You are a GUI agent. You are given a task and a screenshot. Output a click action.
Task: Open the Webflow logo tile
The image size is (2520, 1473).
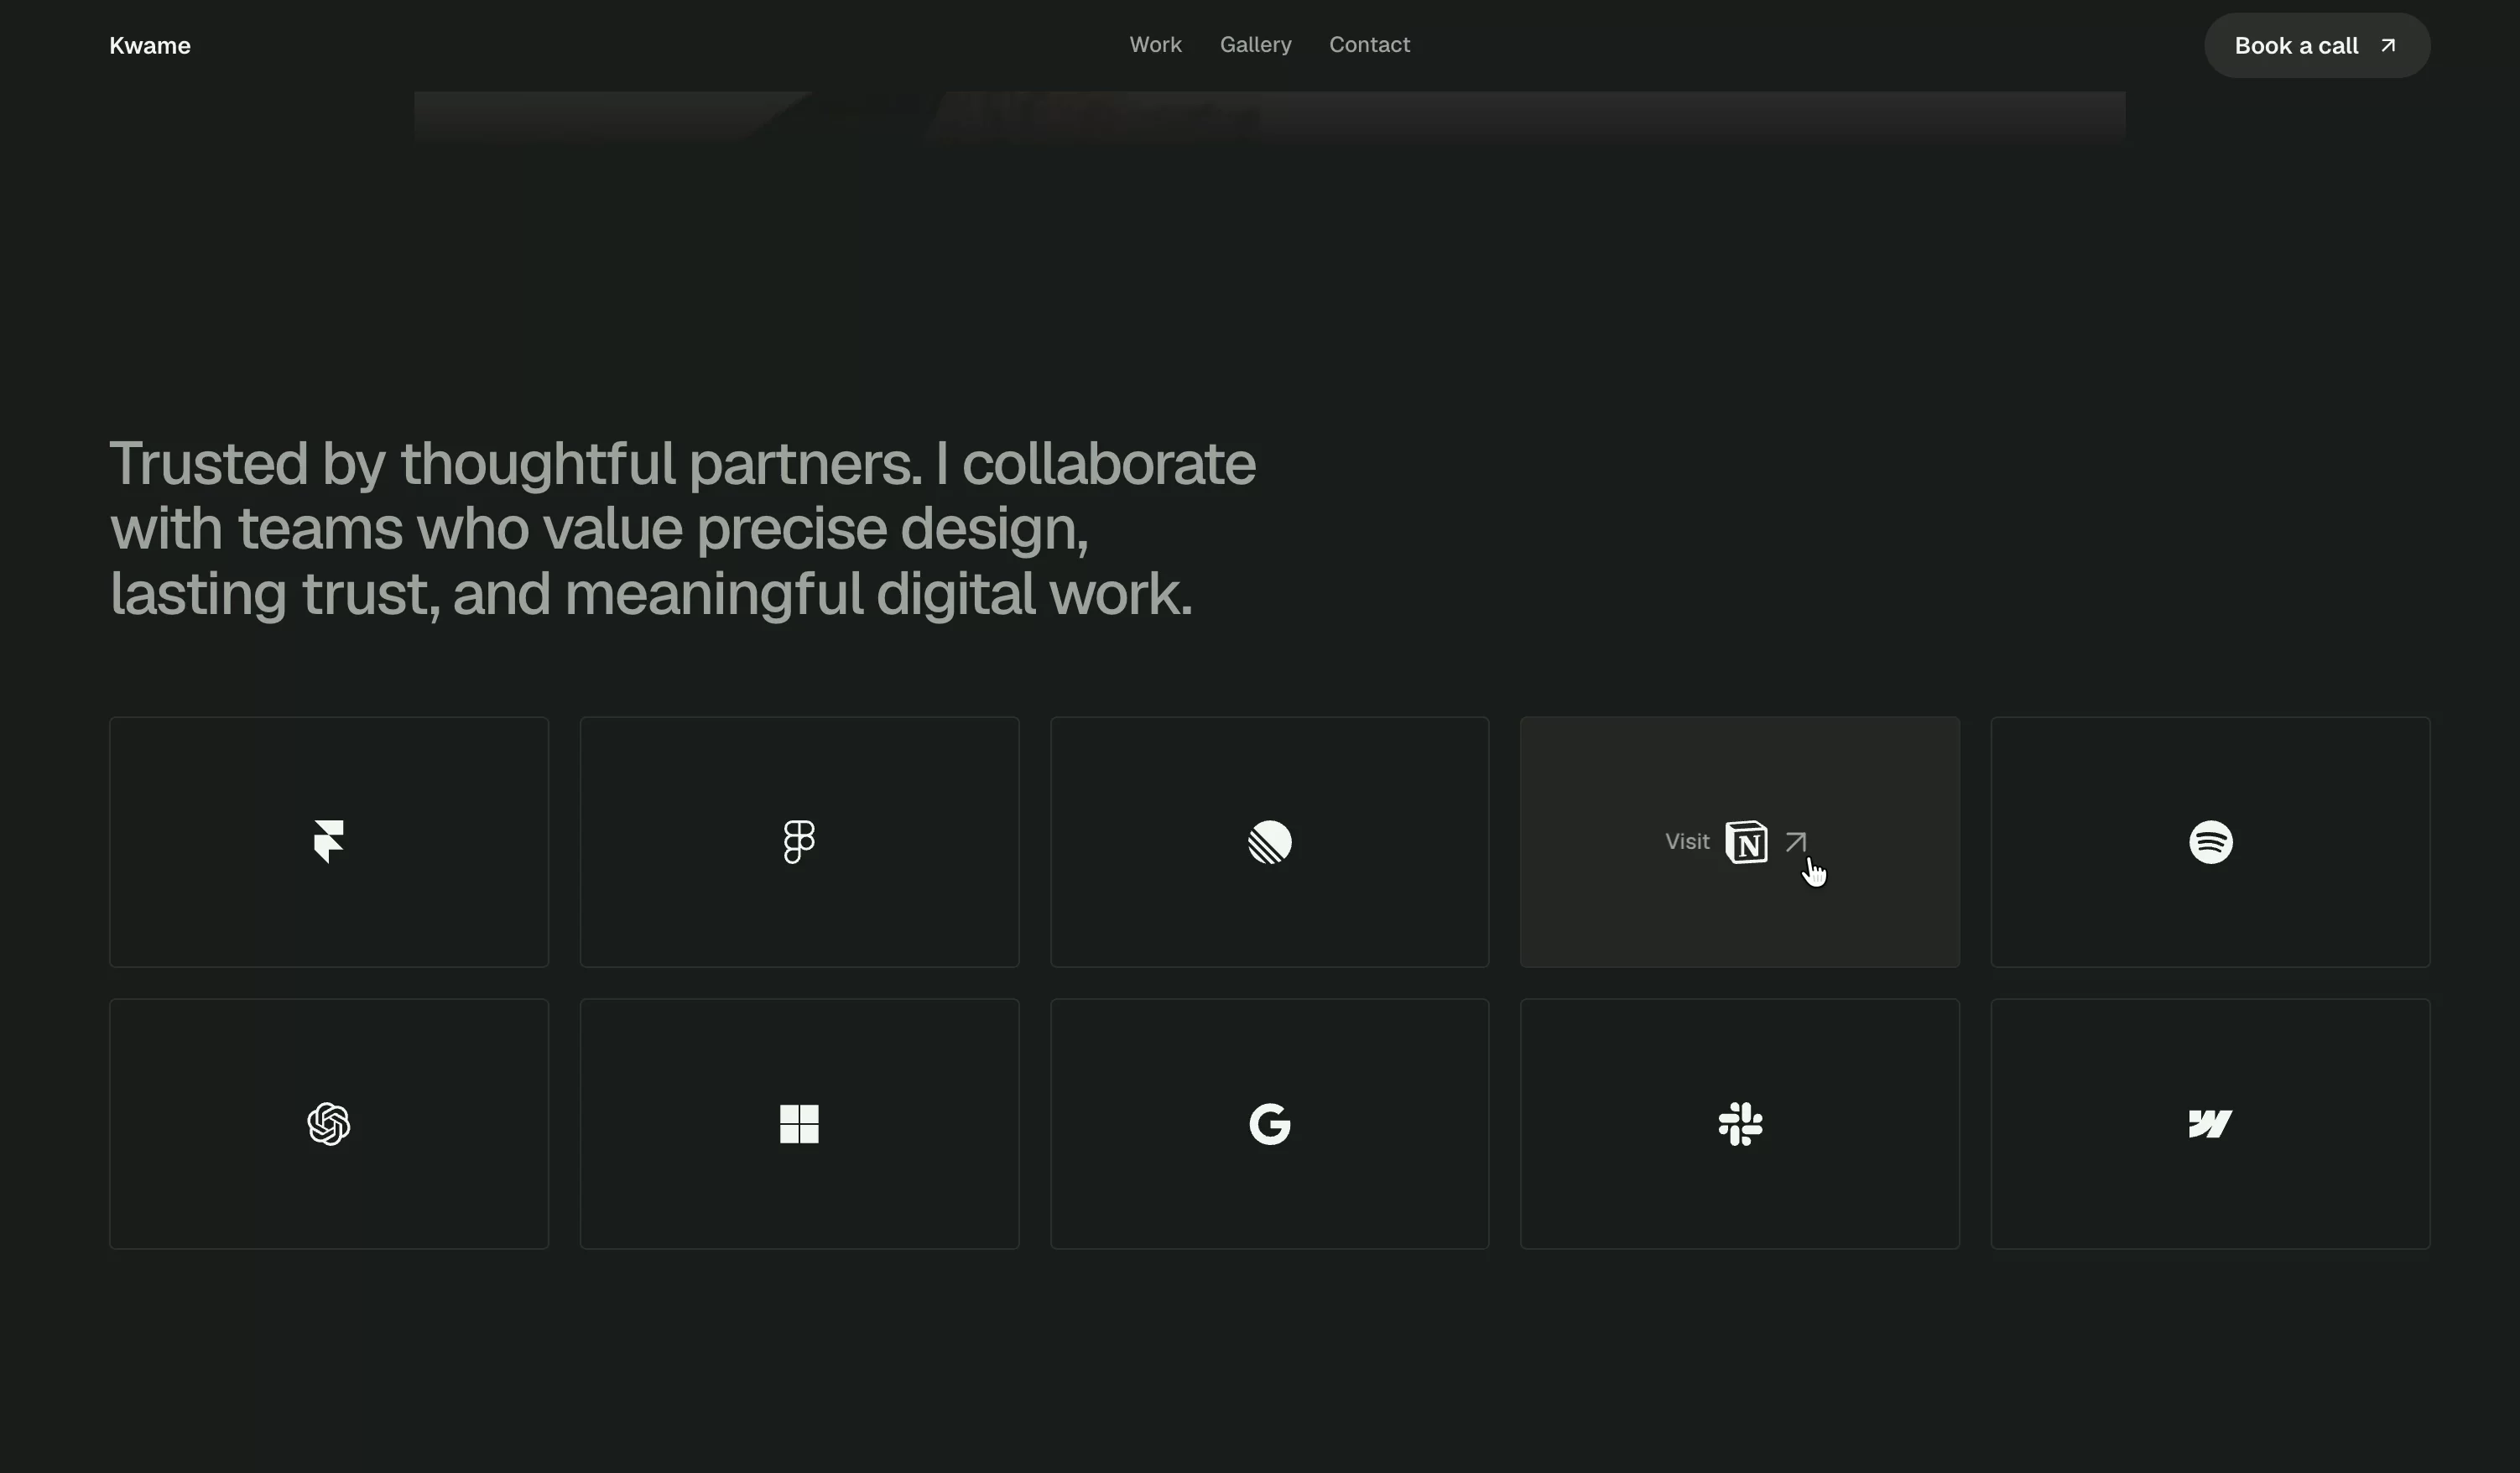point(2210,1124)
